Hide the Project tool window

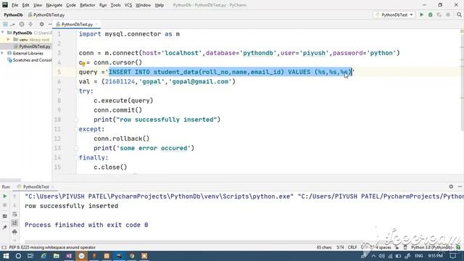click(50, 24)
